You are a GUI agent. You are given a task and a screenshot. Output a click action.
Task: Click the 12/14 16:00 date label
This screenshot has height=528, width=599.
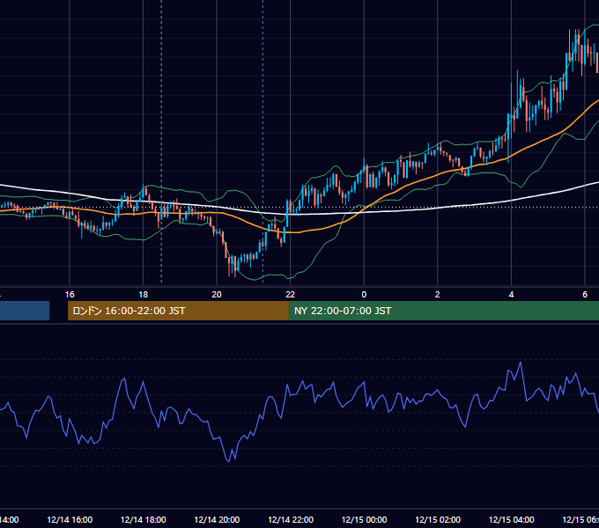(70, 519)
